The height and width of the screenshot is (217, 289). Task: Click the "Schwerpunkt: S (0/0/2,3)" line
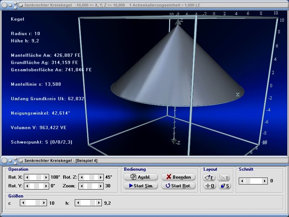(x=42, y=142)
